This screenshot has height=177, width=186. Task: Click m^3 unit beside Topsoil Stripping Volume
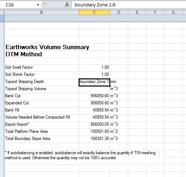coord(114,89)
